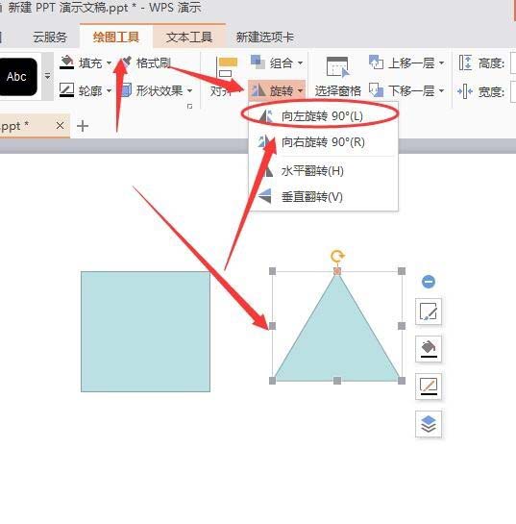The height and width of the screenshot is (524, 516).
Task: Open the 新建选项卡 tab
Action: coord(265,37)
